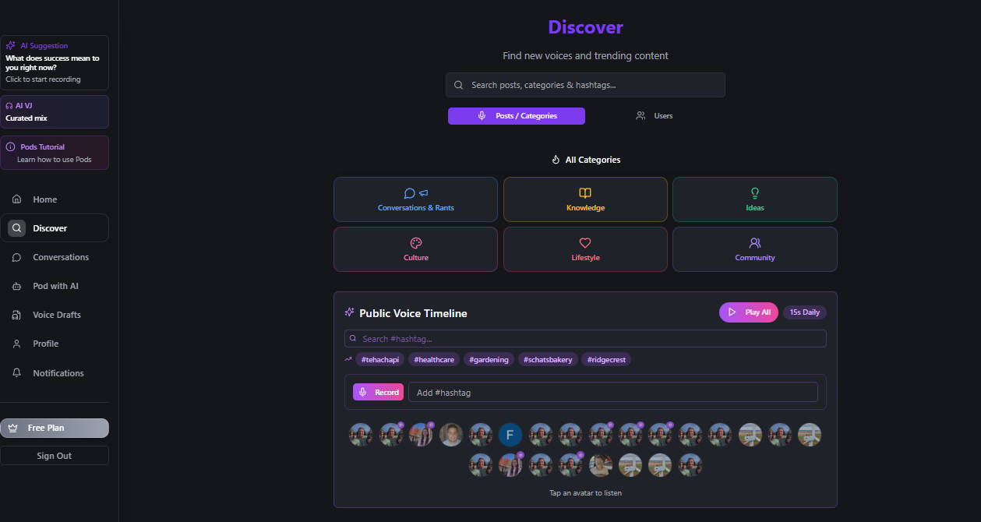This screenshot has width=981, height=522.
Task: Click the 'Tap an avatar to listen' text
Action: tap(585, 493)
